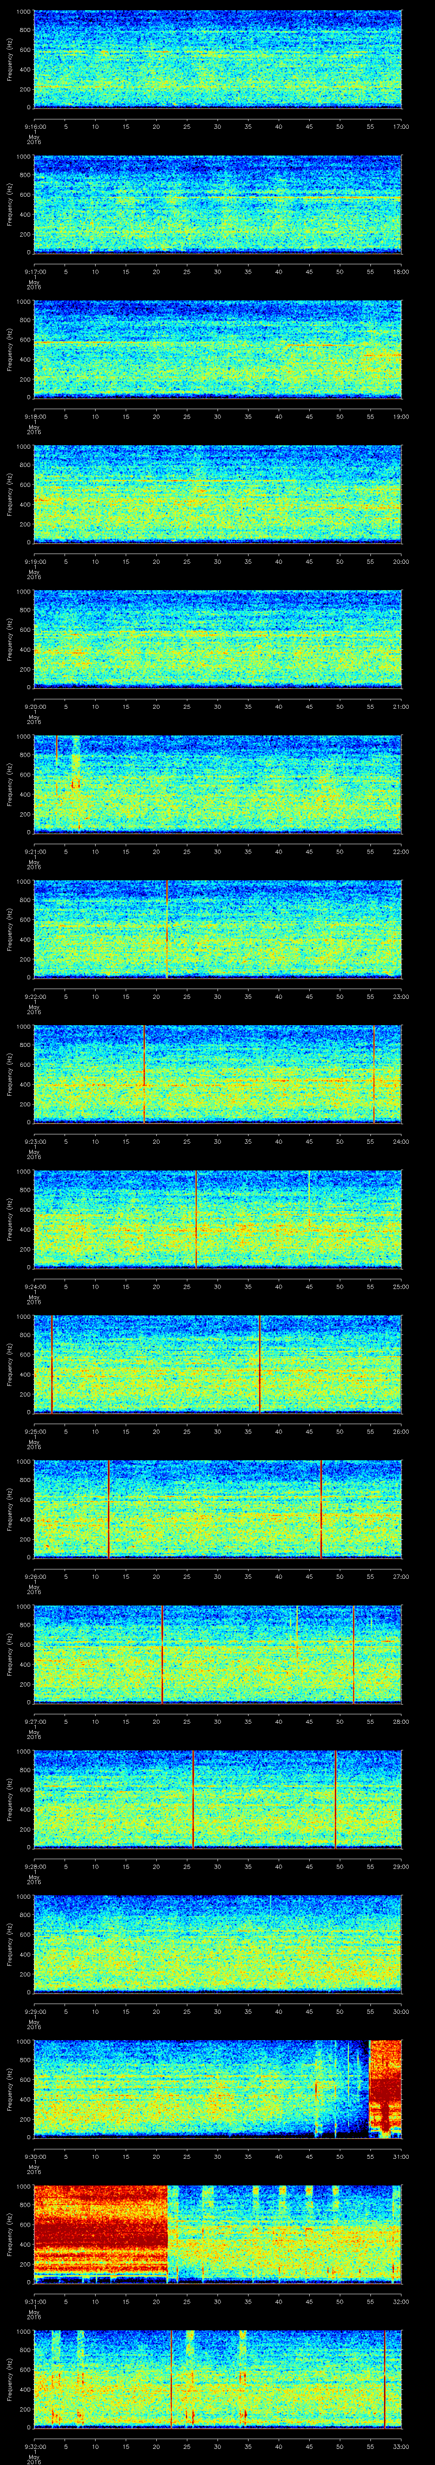Click the red vertical spike in the 9:22:00 panel
Viewport: 435px width, 2465px height.
click(x=167, y=929)
